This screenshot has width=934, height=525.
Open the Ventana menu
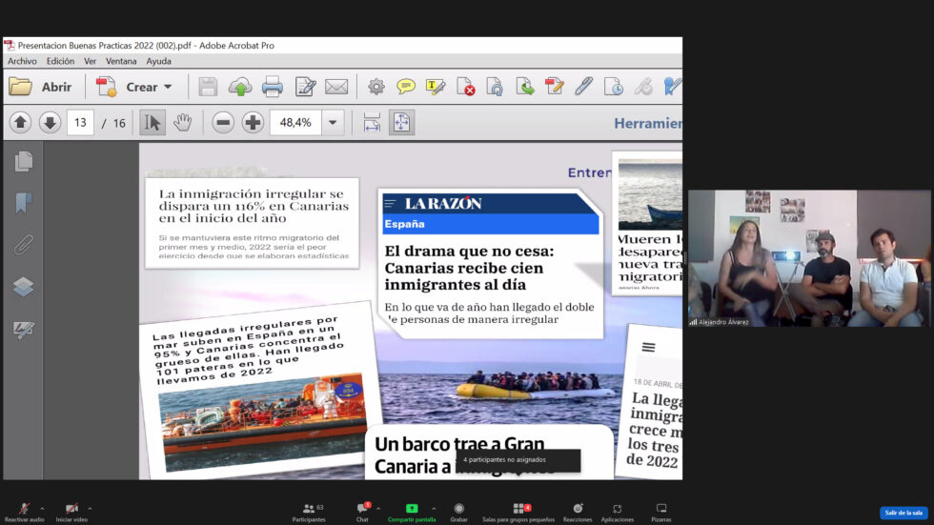point(121,61)
